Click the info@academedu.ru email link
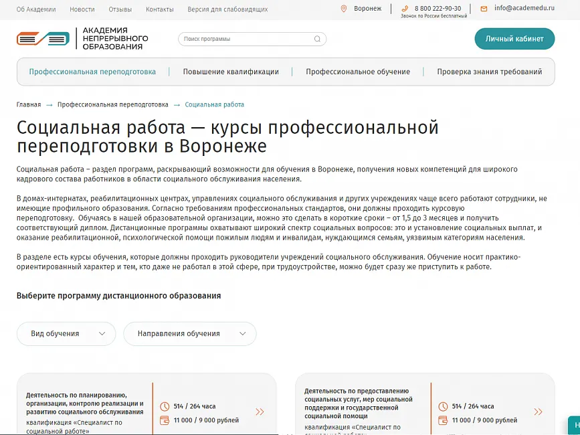This screenshot has height=435, width=580. point(524,8)
